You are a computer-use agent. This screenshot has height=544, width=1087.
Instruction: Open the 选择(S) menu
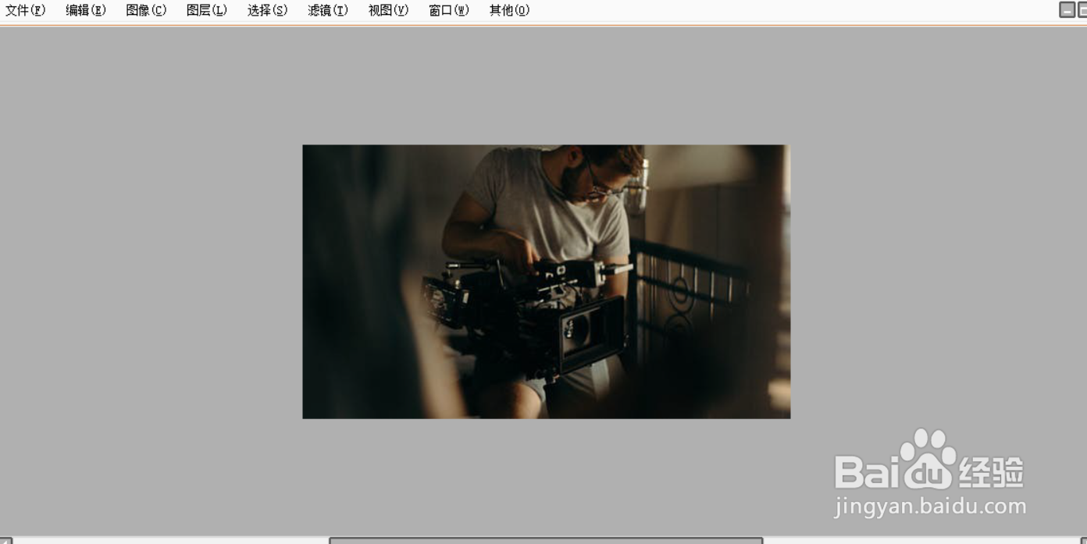267,10
